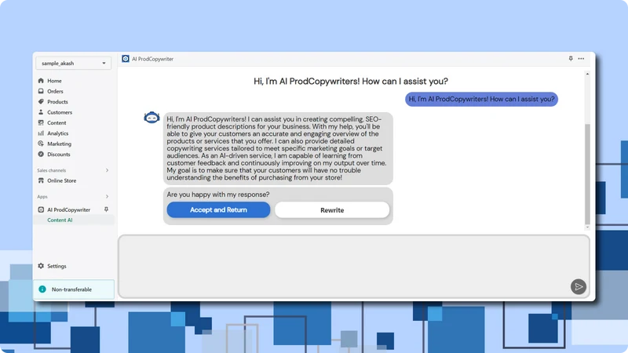The width and height of the screenshot is (628, 353).
Task: Expand the Apps section chevron
Action: coord(107,197)
